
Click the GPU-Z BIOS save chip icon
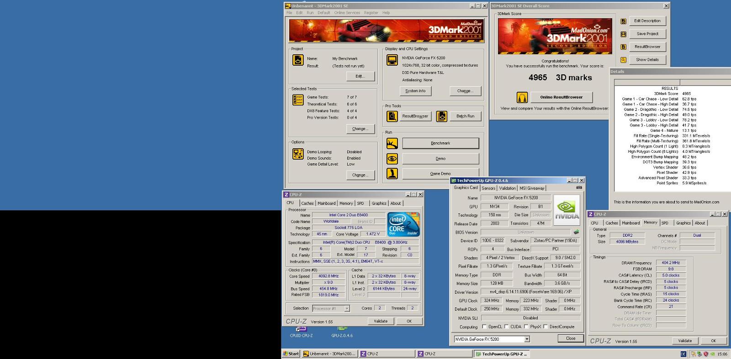click(x=577, y=232)
